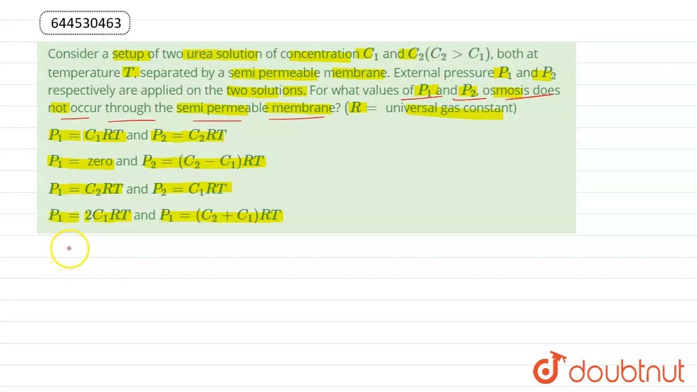Select option P1 = C2RT and P2 = C1RT
Image resolution: width=697 pixels, height=392 pixels.
pyautogui.click(x=137, y=188)
